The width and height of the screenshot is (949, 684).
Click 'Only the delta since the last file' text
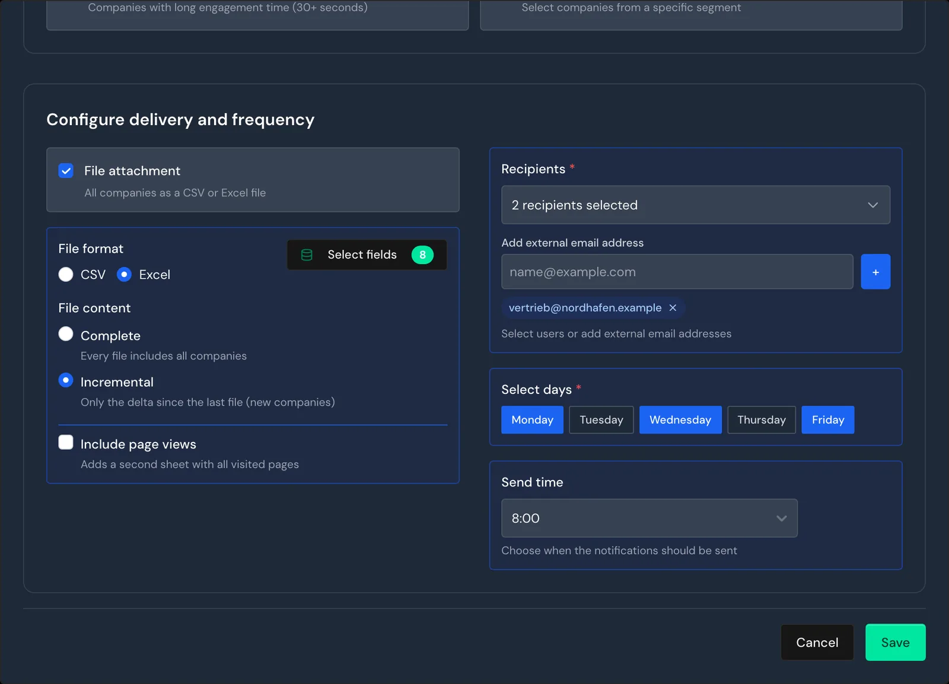pos(208,402)
